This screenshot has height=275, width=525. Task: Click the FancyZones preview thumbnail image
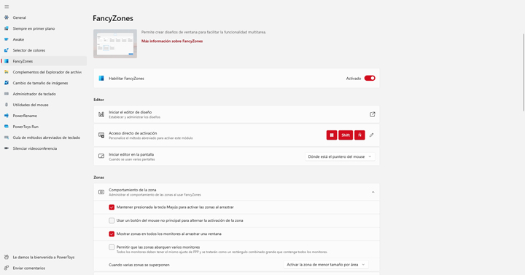coord(115,44)
